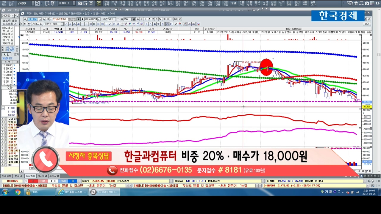Click the wrench settings icon near 보기
This screenshot has height=214, width=381.
point(369,19)
